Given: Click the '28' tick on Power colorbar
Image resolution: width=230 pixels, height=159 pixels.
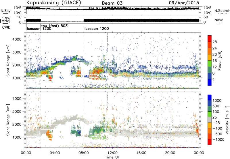Looking at the screenshot, I should (x=214, y=42).
